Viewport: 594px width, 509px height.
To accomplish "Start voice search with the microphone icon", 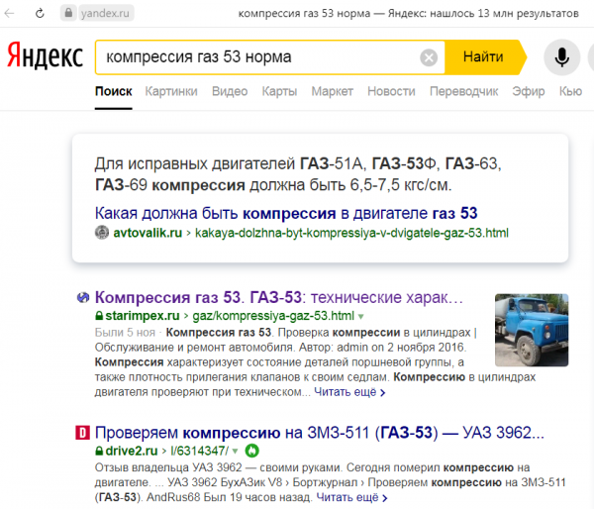I will [562, 57].
